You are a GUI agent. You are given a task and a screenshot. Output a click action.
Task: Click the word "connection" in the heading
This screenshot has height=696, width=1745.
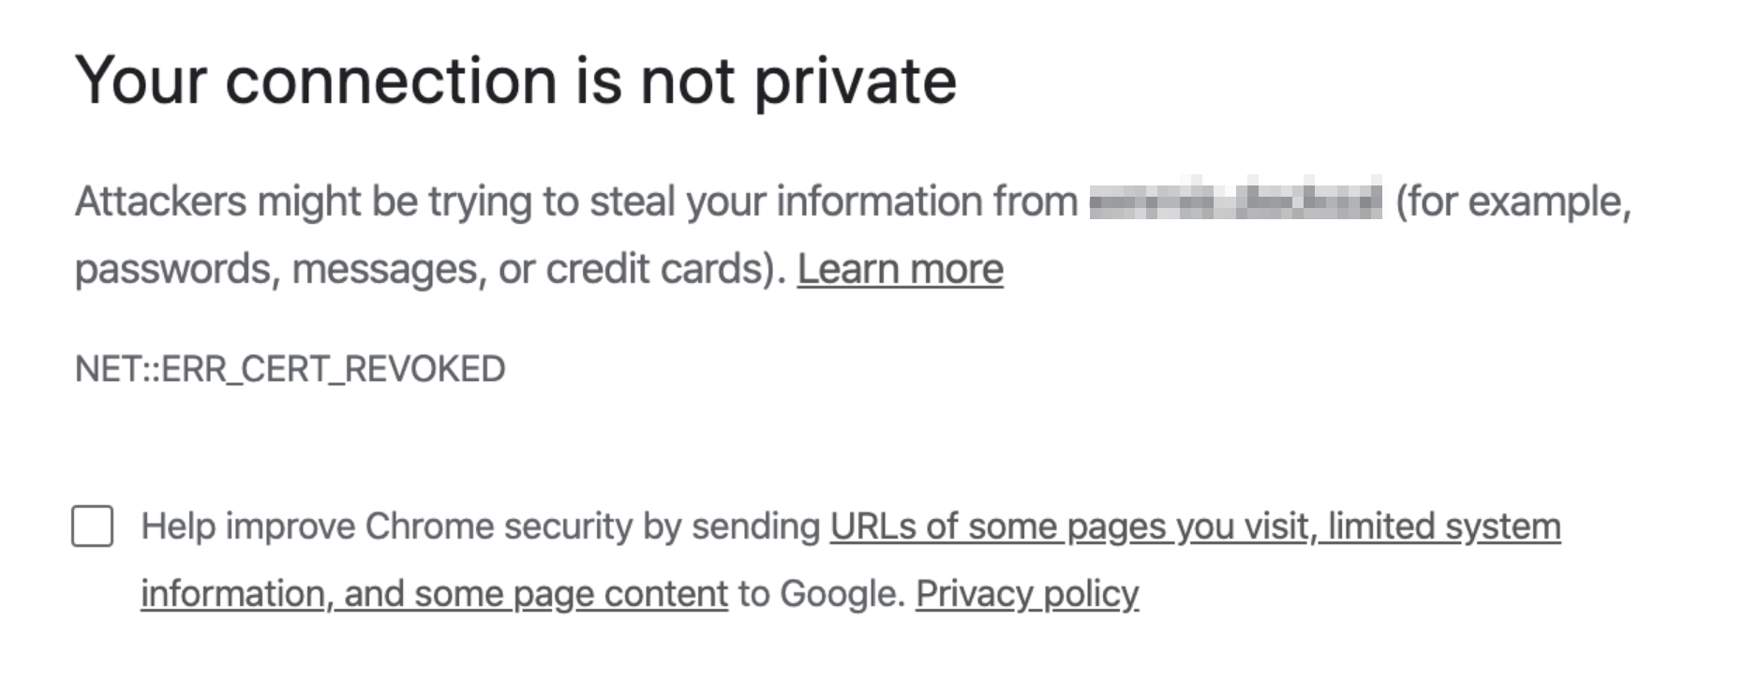[391, 81]
